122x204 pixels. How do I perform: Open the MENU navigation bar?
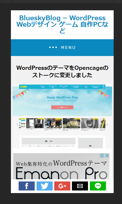pyautogui.click(x=62, y=48)
